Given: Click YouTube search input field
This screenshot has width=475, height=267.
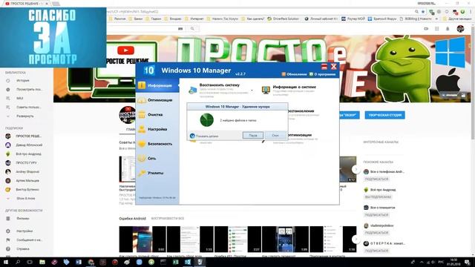Looking at the screenshot, I should pyautogui.click(x=146, y=28).
